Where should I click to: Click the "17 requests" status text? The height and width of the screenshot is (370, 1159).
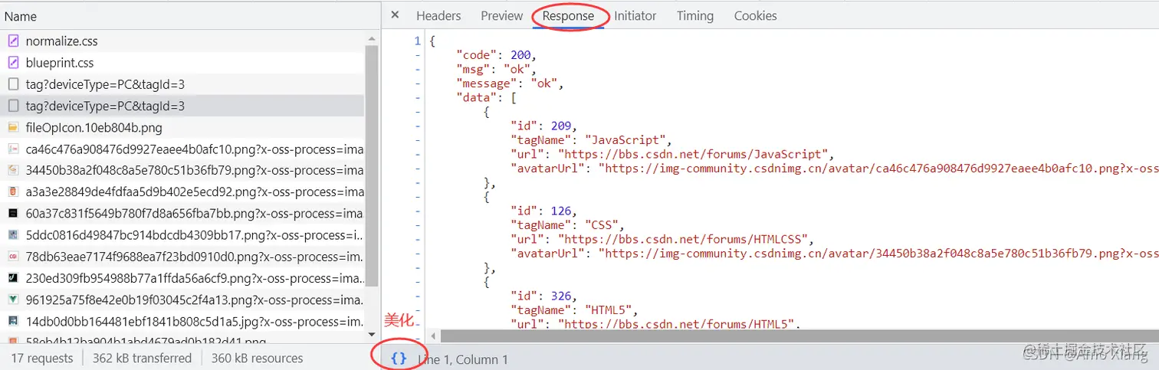pos(42,358)
